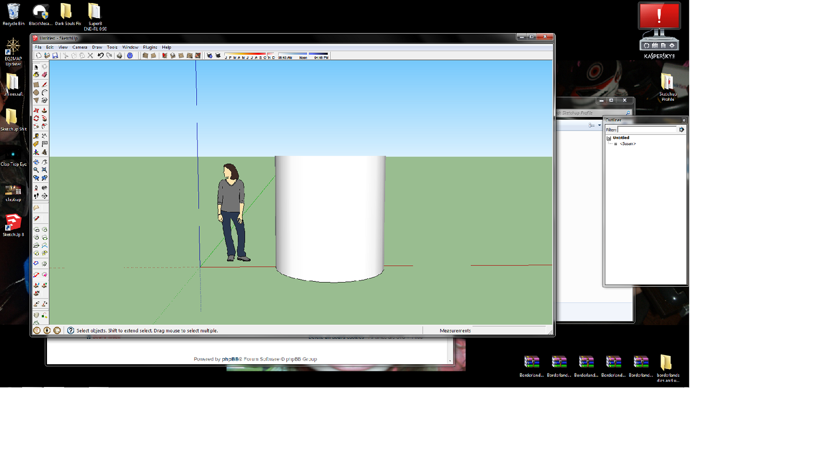
Task: Choose the Zoom Extents tool
Action: (44, 169)
